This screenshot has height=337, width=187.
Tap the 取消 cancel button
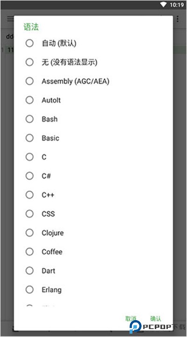click(x=131, y=319)
